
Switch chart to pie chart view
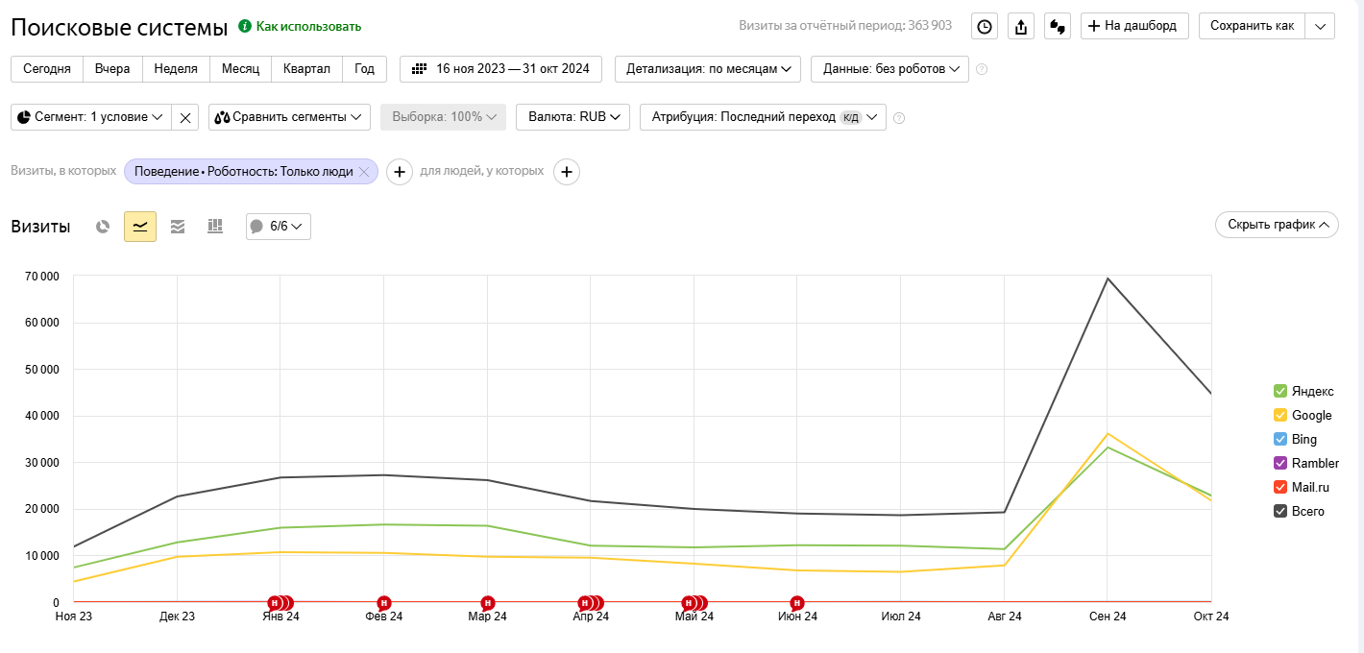point(103,227)
